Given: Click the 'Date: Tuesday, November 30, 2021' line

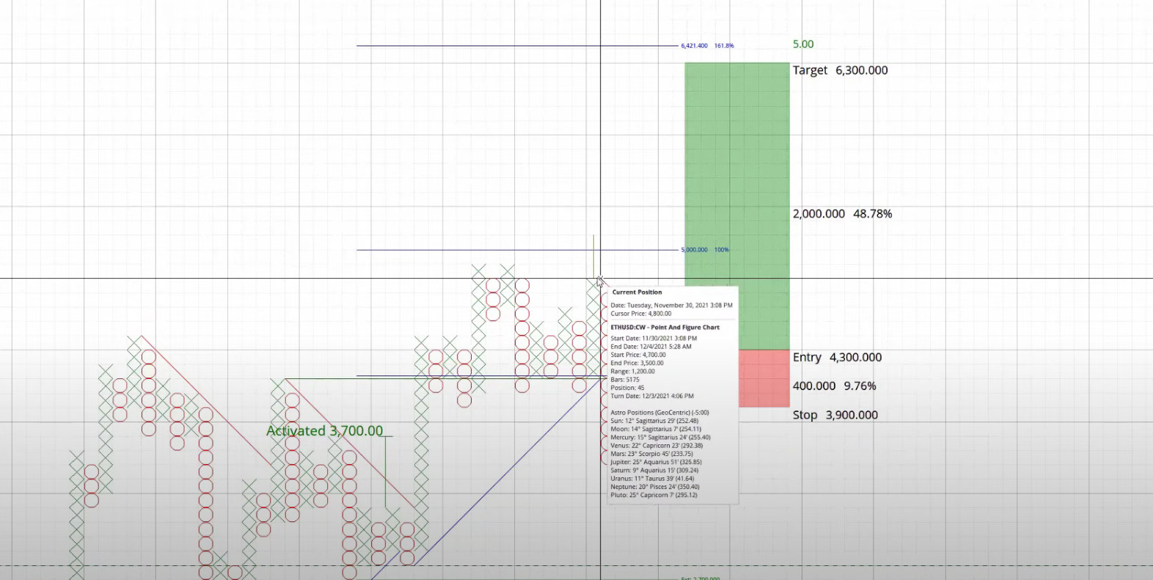Looking at the screenshot, I should [x=671, y=306].
